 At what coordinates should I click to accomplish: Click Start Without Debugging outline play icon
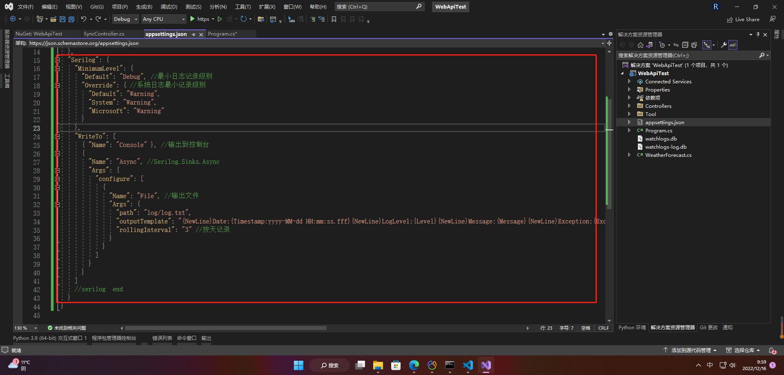pyautogui.click(x=220, y=19)
